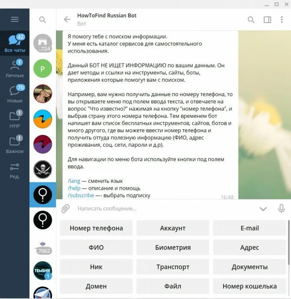Select the Биометрия bot button
The height and width of the screenshot is (299, 291).
(x=173, y=247)
